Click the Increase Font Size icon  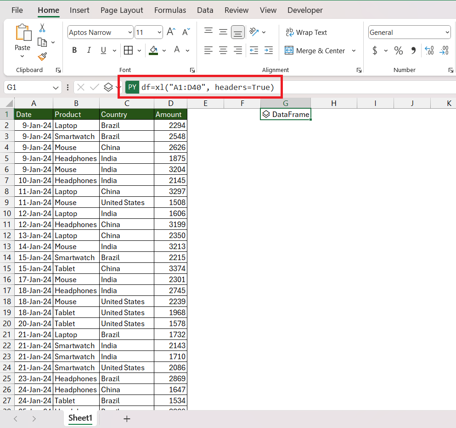[171, 32]
